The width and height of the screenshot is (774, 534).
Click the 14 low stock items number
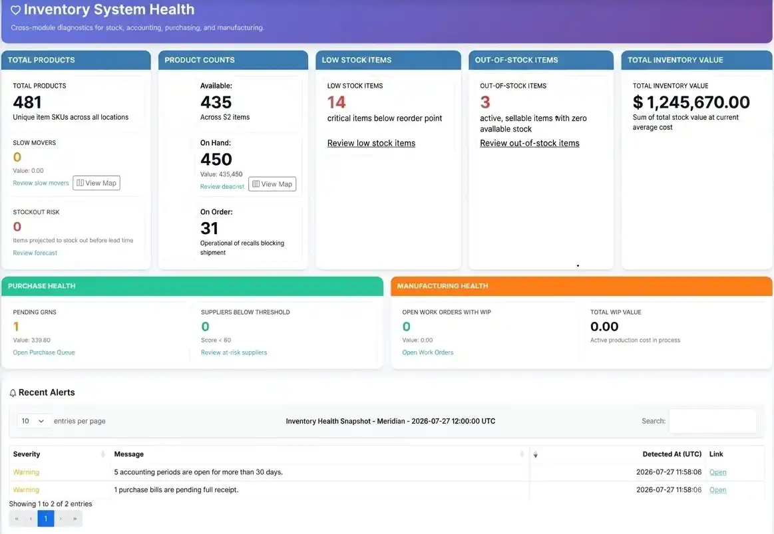point(337,102)
